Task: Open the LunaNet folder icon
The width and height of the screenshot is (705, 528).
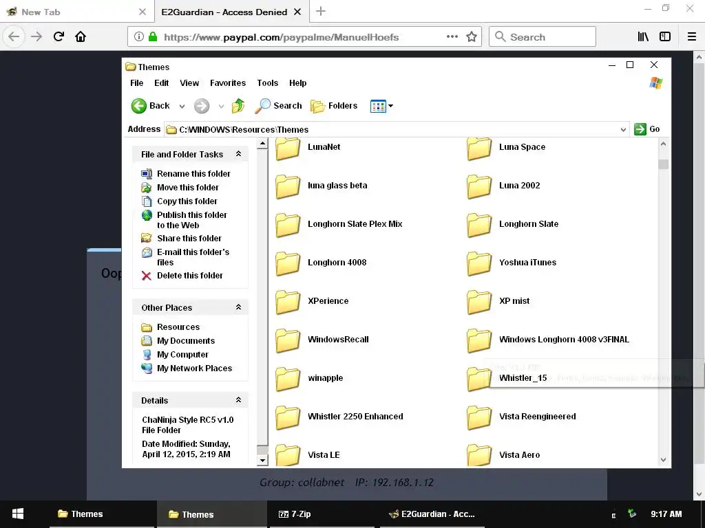Action: pos(288,148)
